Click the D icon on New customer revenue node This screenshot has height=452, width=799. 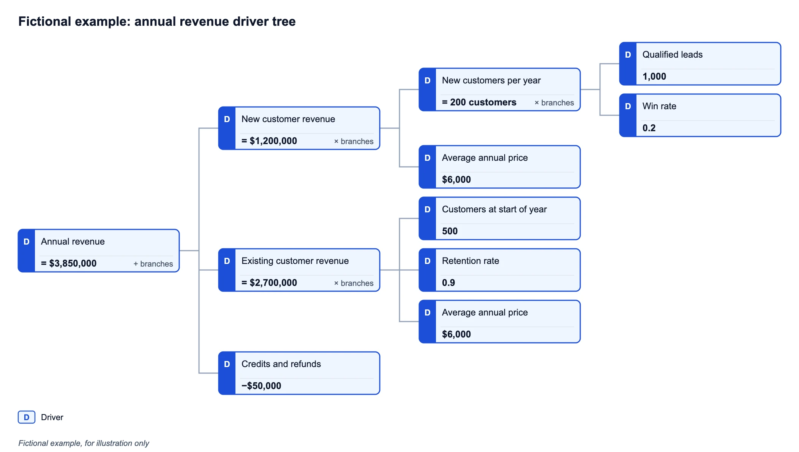point(227,119)
